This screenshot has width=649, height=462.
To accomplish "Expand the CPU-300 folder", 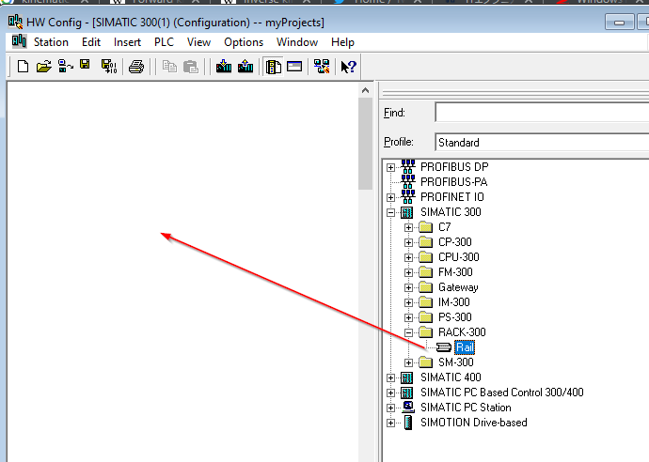I will (x=408, y=258).
